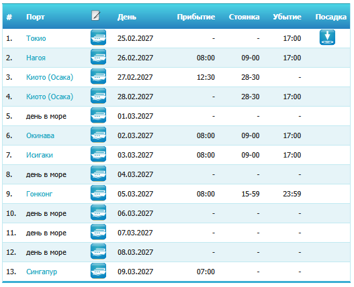Click arrival time 08:00 for Окинава
Screen dimensions: 354x287
(206, 135)
